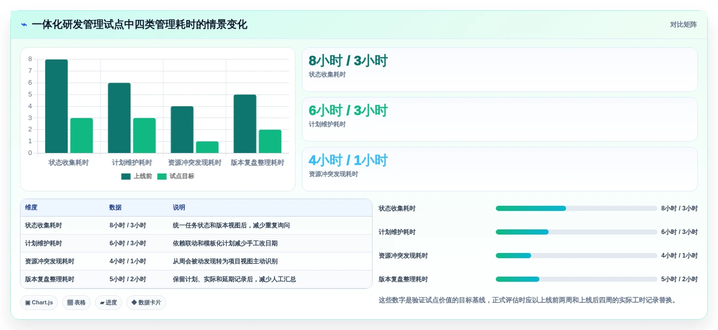This screenshot has width=718, height=330.
Task: Click progress value 8小时 / 3小时
Action: pos(680,208)
